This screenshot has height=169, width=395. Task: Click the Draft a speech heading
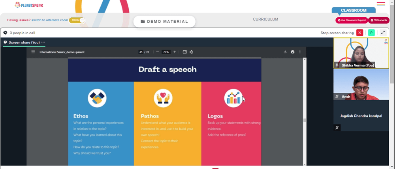(167, 70)
